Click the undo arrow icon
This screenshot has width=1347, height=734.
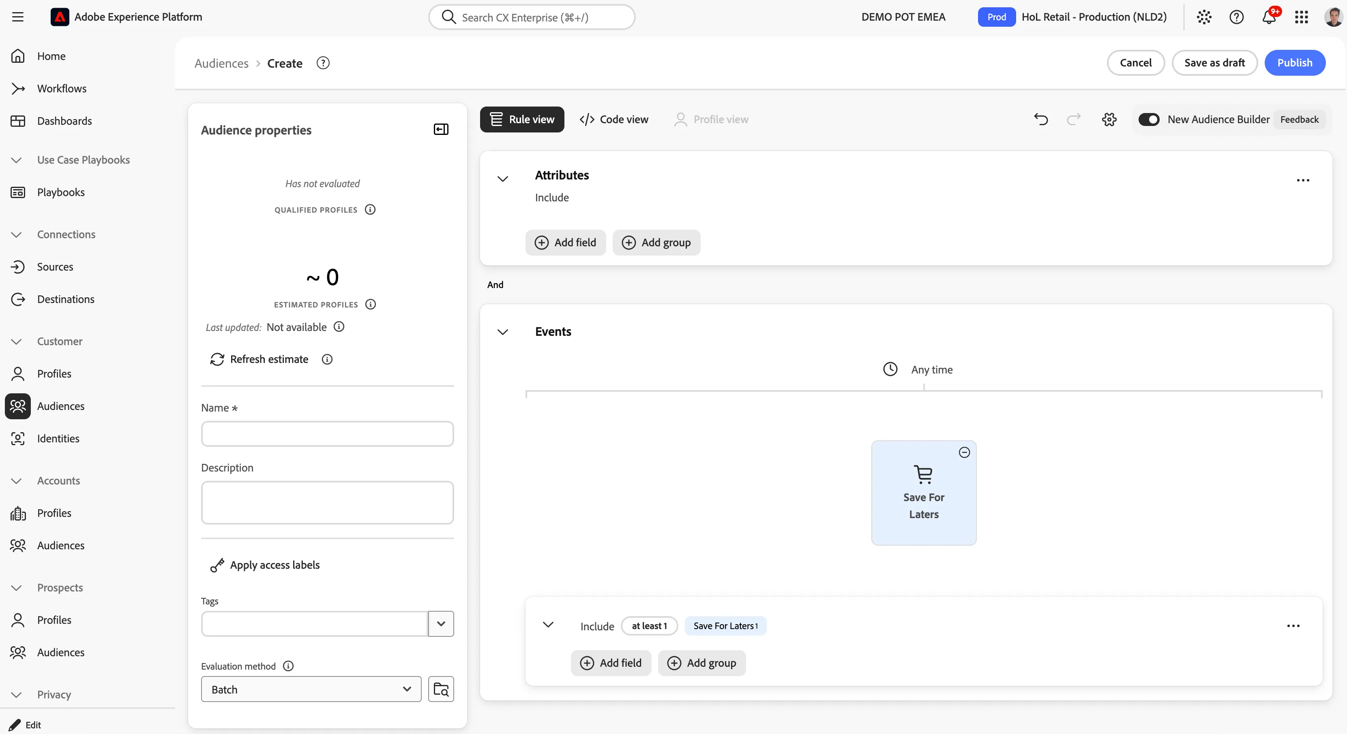click(x=1040, y=119)
